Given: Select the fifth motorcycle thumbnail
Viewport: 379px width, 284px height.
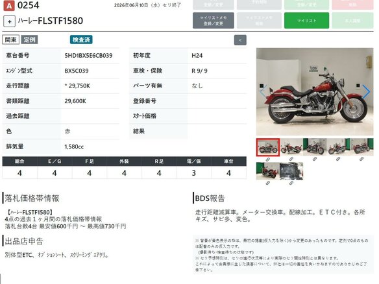Looking at the screenshot, I should pyautogui.click(x=361, y=147).
